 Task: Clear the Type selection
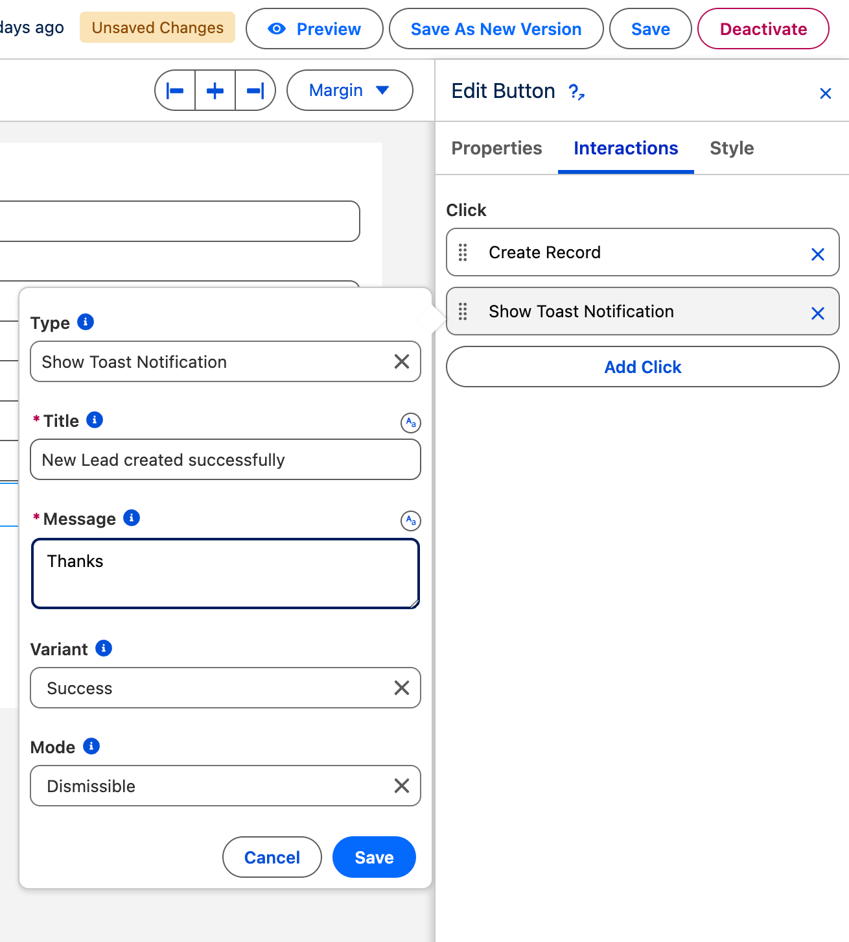pyautogui.click(x=402, y=361)
